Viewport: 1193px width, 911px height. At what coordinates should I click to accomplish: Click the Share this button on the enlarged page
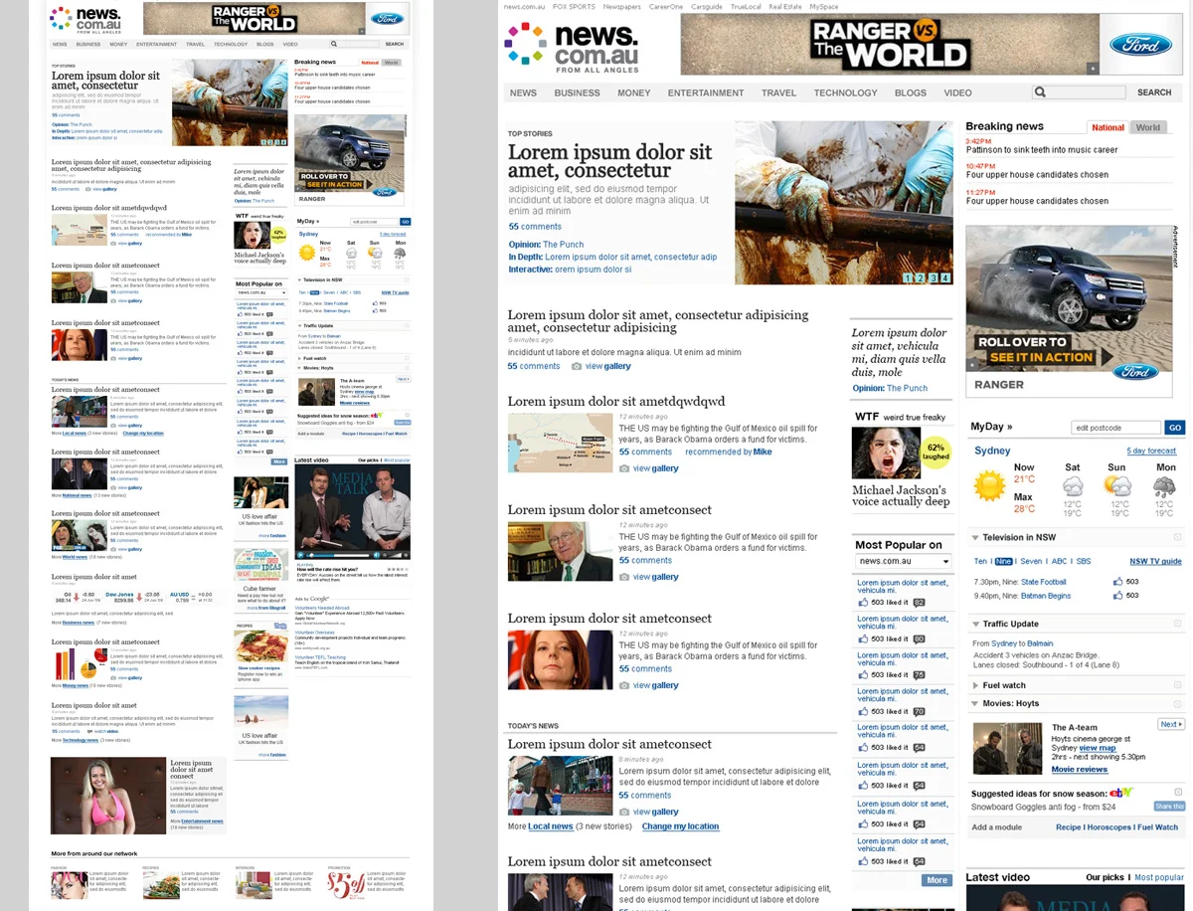[1169, 807]
